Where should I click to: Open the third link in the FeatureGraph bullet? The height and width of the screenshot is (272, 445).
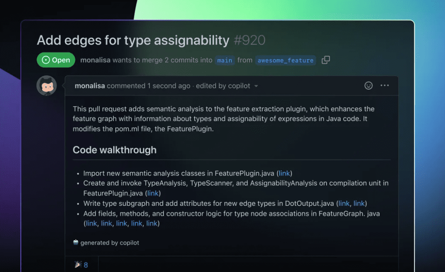click(x=122, y=224)
